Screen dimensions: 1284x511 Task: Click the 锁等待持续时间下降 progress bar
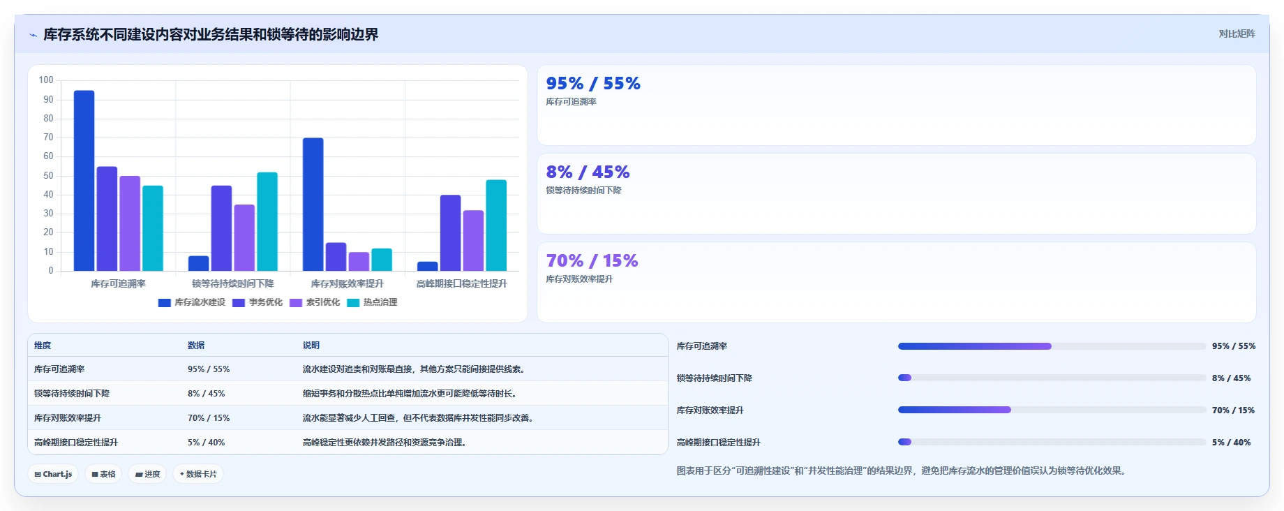(x=1052, y=378)
